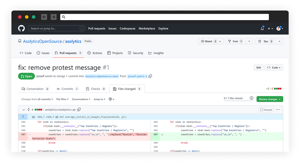Click the browser forward arrow
The image size is (300, 164).
click(x=54, y=17)
